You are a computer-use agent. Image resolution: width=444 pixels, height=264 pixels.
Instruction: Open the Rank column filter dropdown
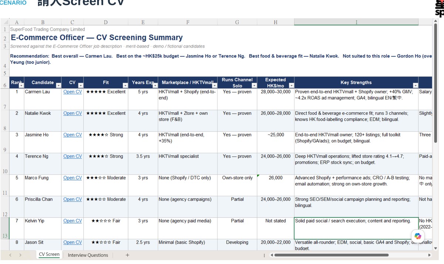click(21, 86)
